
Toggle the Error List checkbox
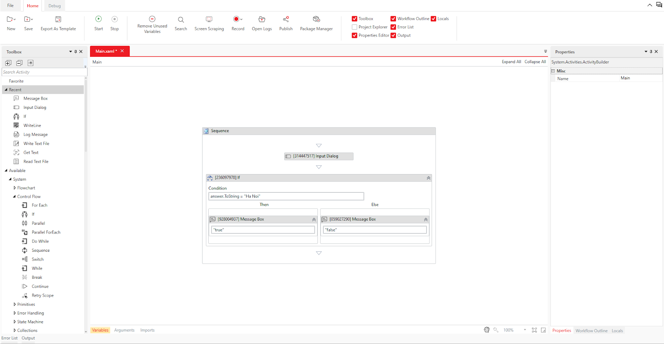click(x=393, y=27)
